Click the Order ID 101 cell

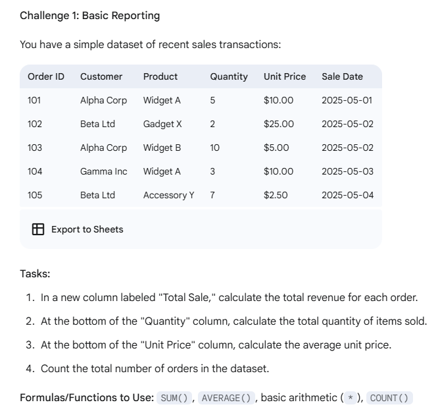click(x=34, y=100)
